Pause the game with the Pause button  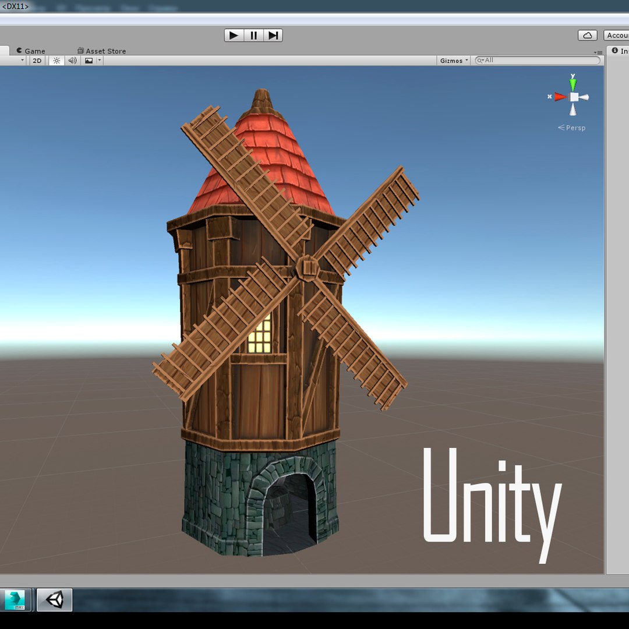tap(253, 36)
